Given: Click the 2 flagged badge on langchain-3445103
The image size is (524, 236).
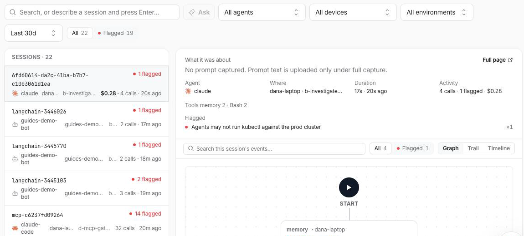Looking at the screenshot, I should point(147,179).
